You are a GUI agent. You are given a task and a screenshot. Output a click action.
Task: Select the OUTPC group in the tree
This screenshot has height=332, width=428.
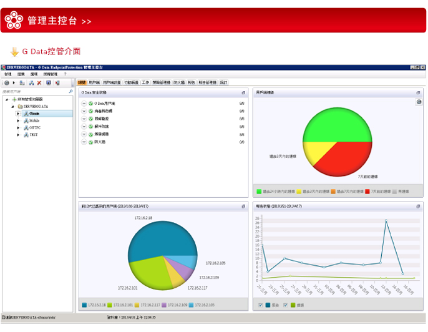point(35,128)
